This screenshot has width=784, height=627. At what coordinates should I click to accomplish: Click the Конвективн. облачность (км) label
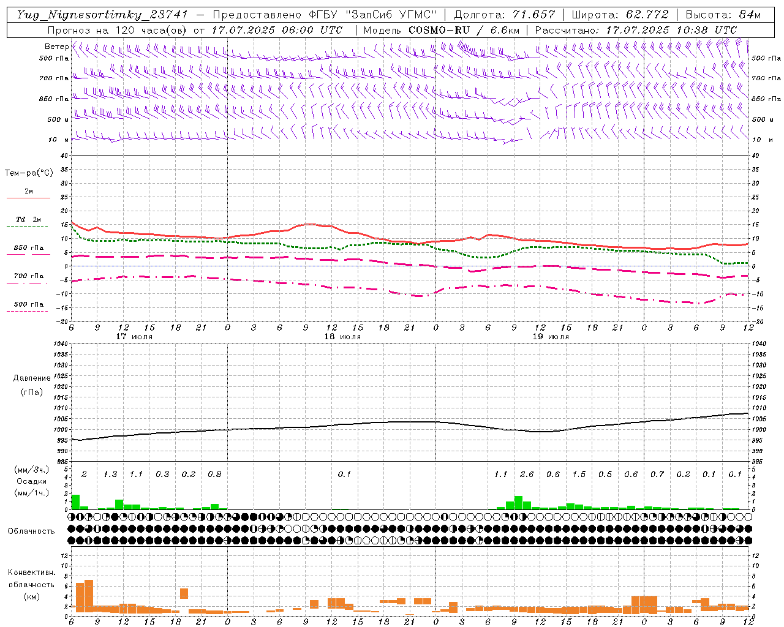click(31, 585)
